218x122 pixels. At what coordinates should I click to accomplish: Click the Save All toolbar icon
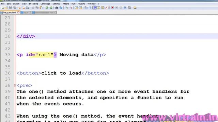[15, 8]
